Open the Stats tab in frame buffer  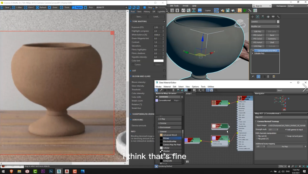(139, 12)
